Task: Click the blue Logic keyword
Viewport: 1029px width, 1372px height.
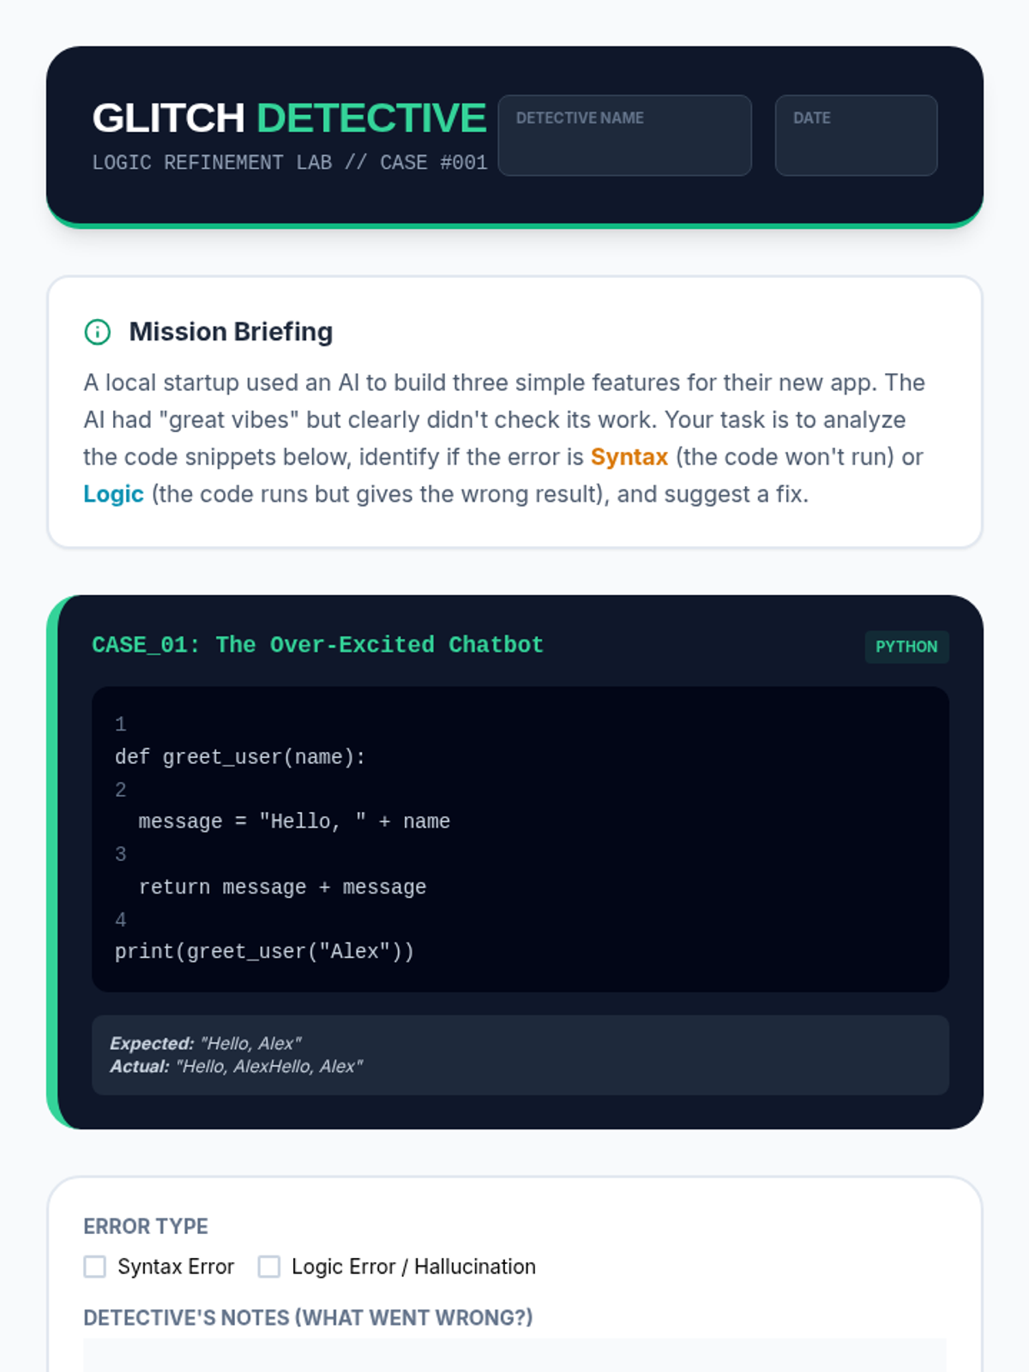Action: pyautogui.click(x=113, y=494)
